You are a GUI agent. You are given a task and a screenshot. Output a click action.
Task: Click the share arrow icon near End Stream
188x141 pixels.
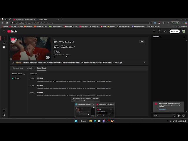click(x=165, y=31)
